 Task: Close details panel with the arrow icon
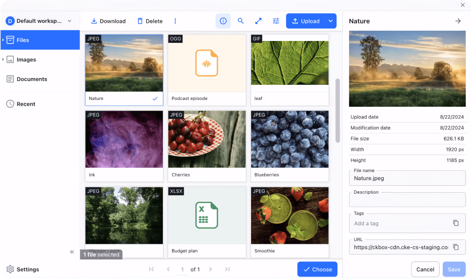click(x=458, y=21)
